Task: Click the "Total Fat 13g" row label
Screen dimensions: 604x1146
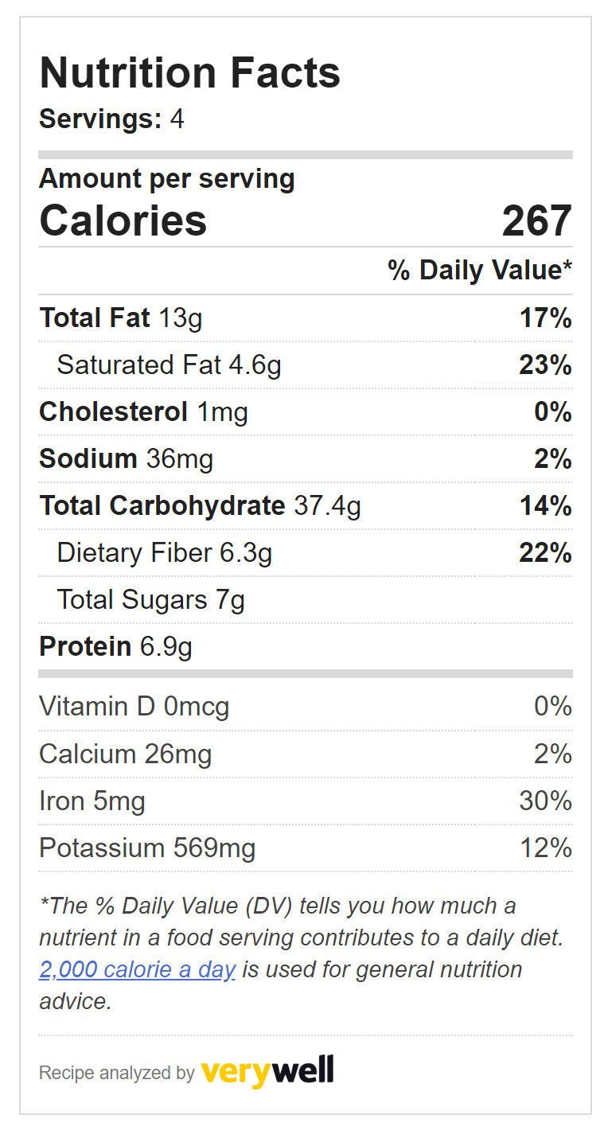Action: coord(120,318)
